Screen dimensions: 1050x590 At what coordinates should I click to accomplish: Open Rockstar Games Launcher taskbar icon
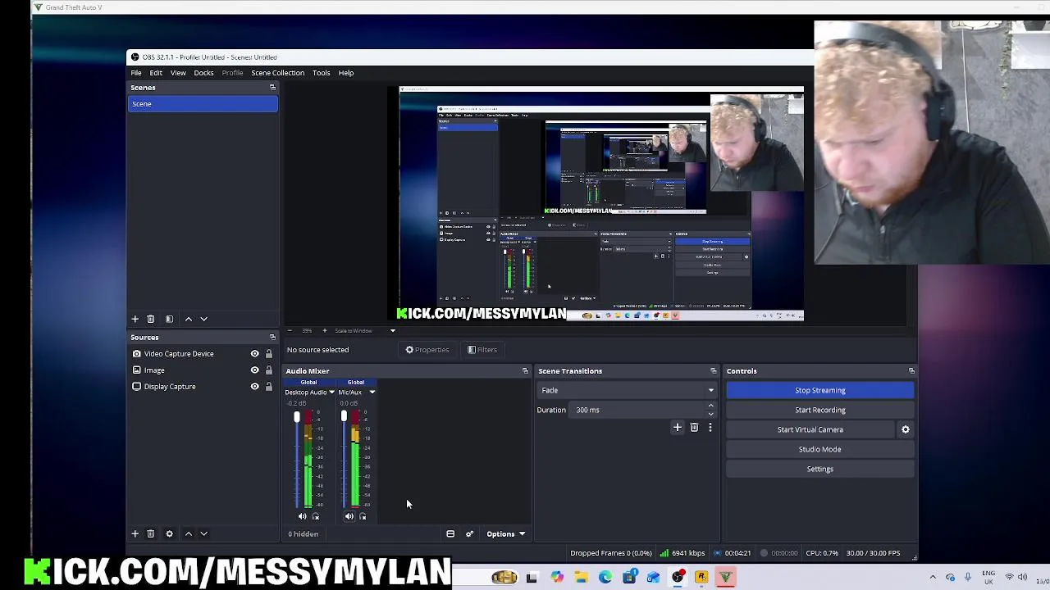pos(701,578)
